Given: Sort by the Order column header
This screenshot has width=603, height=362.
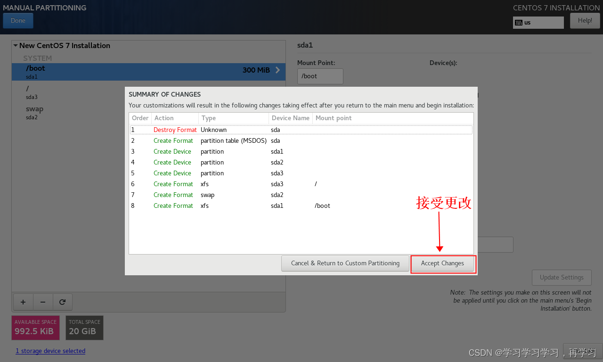Looking at the screenshot, I should tap(140, 118).
